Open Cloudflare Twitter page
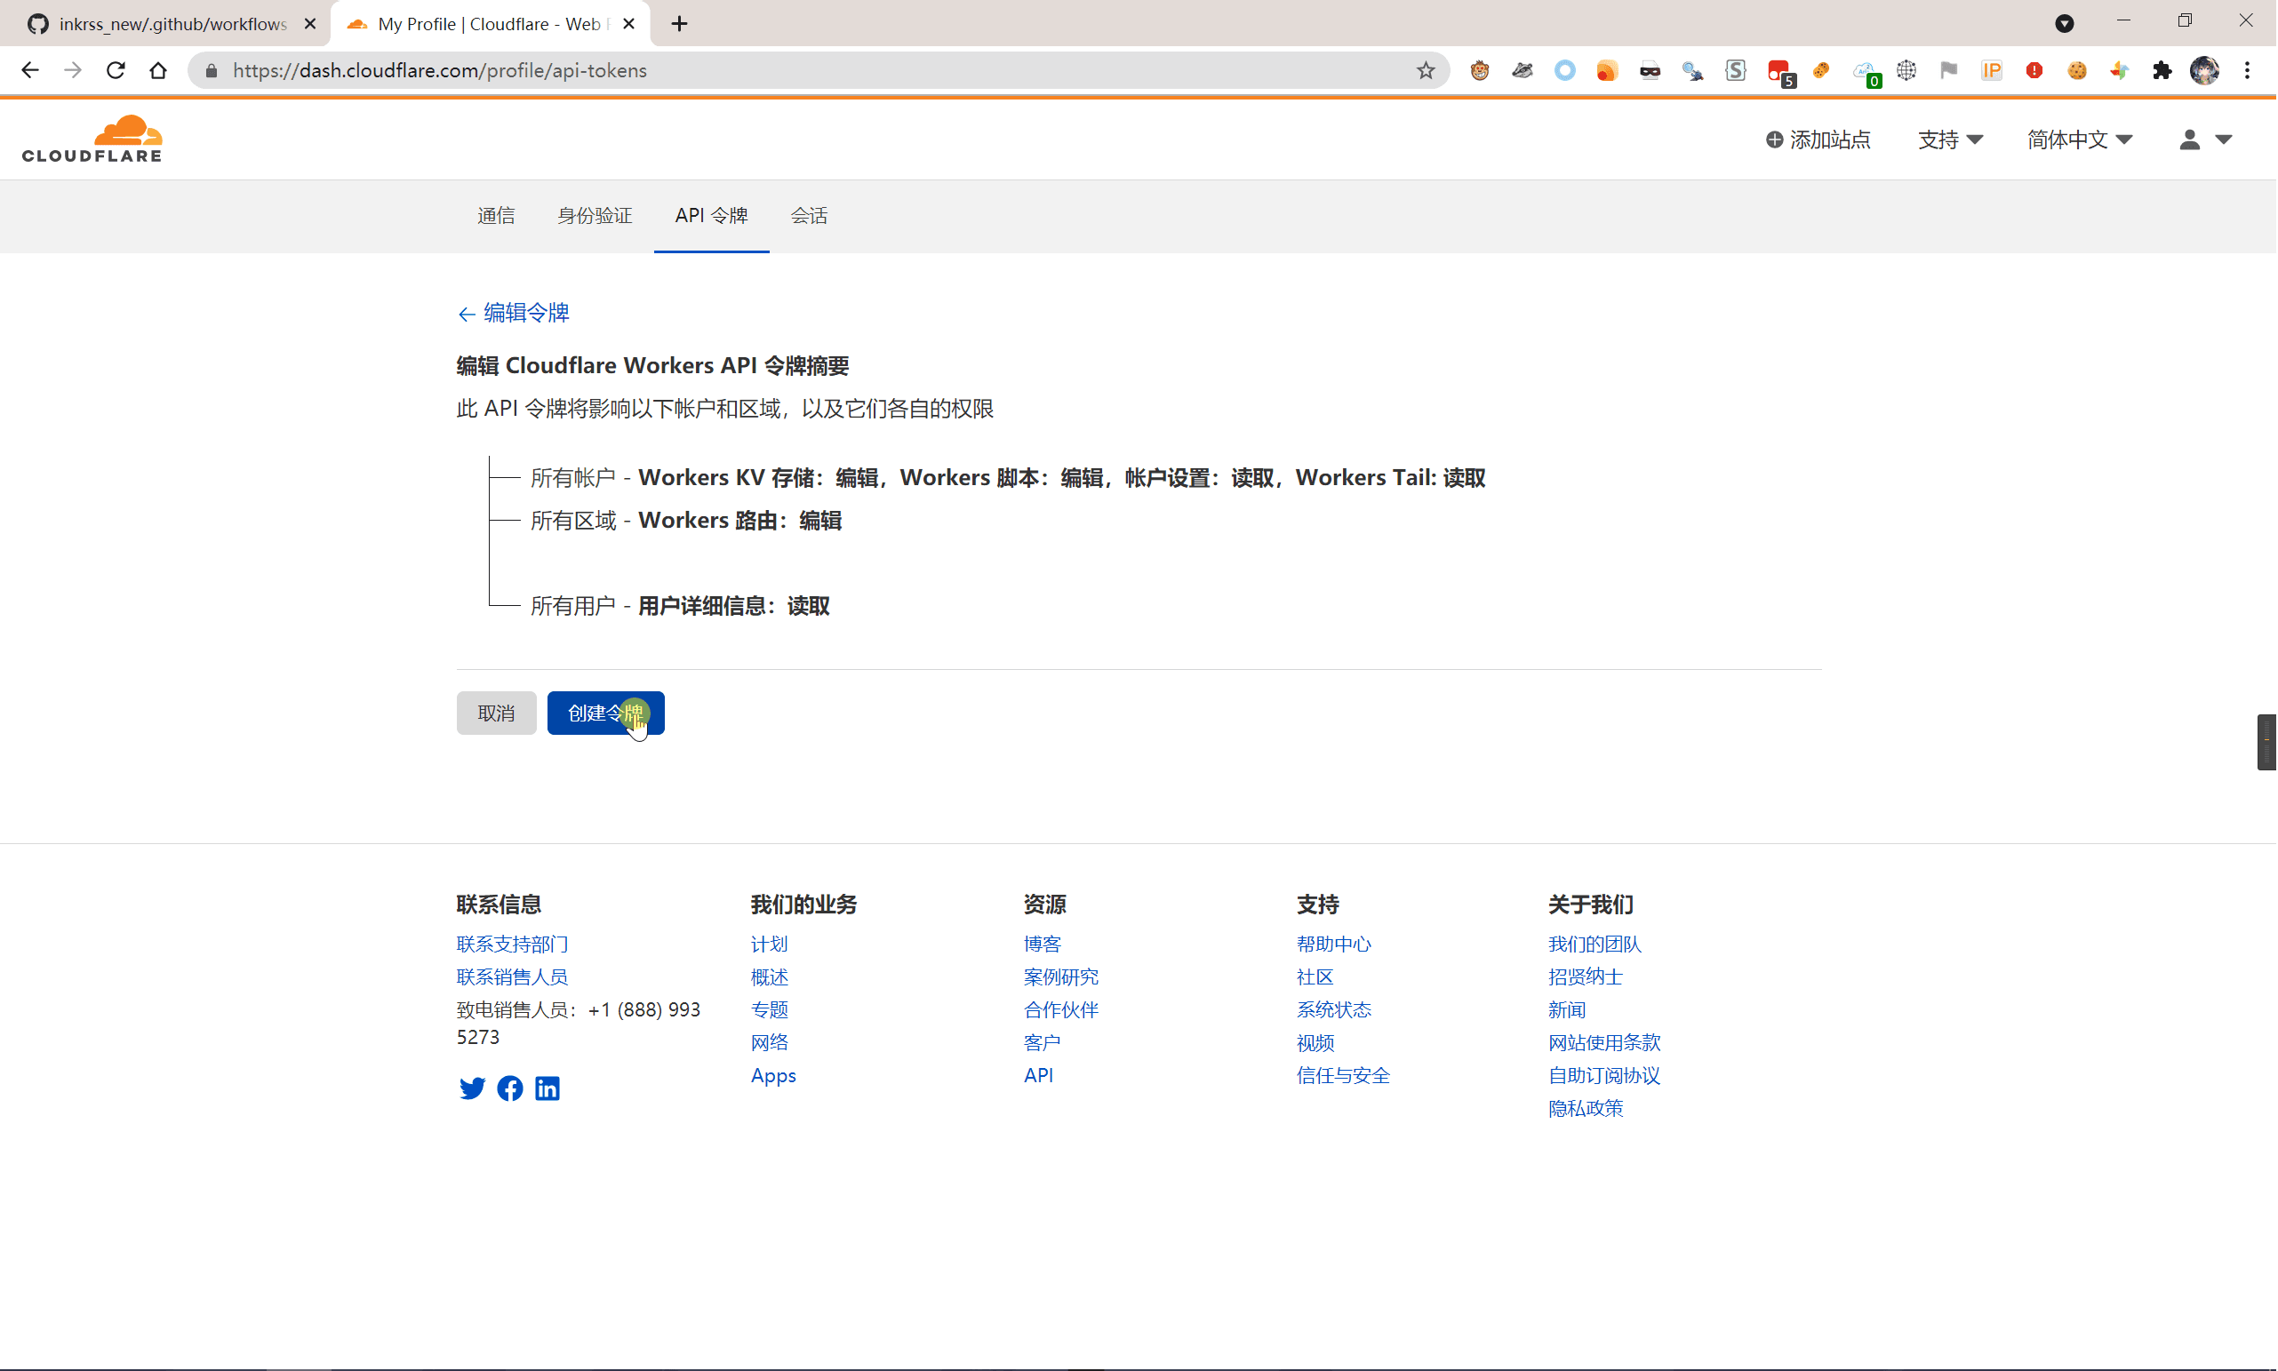This screenshot has height=1371, width=2278. coord(472,1088)
